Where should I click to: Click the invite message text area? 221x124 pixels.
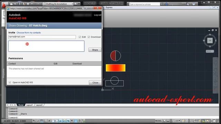click(x=46, y=46)
